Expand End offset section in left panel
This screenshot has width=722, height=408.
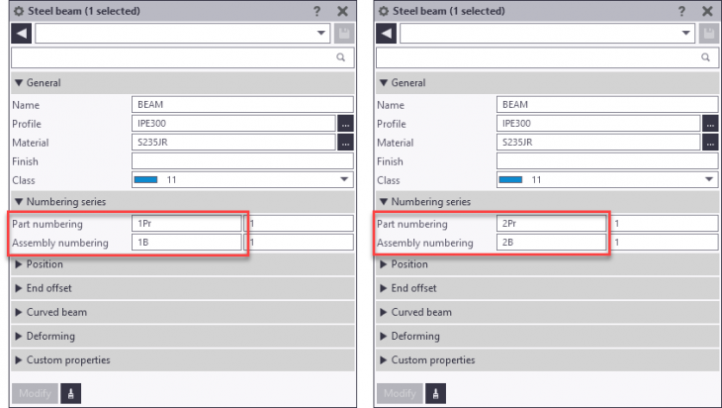[183, 288]
